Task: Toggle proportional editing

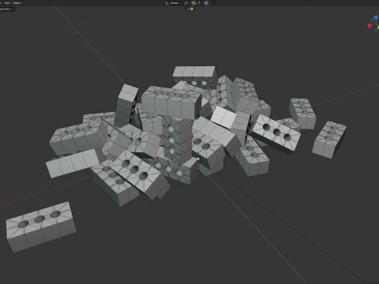Action: tap(206, 3)
